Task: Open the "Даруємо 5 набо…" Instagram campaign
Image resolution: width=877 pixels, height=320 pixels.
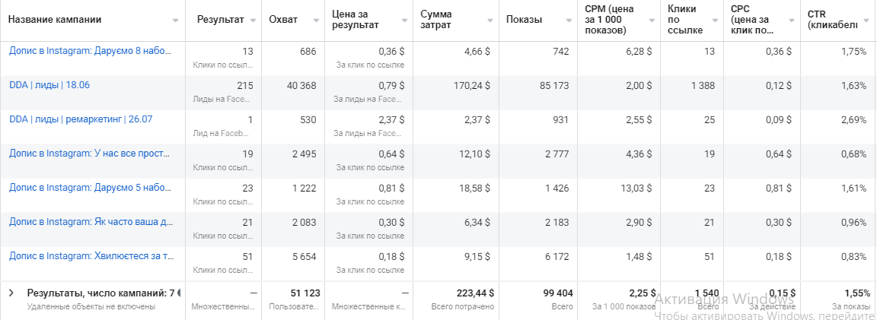Action: click(90, 188)
